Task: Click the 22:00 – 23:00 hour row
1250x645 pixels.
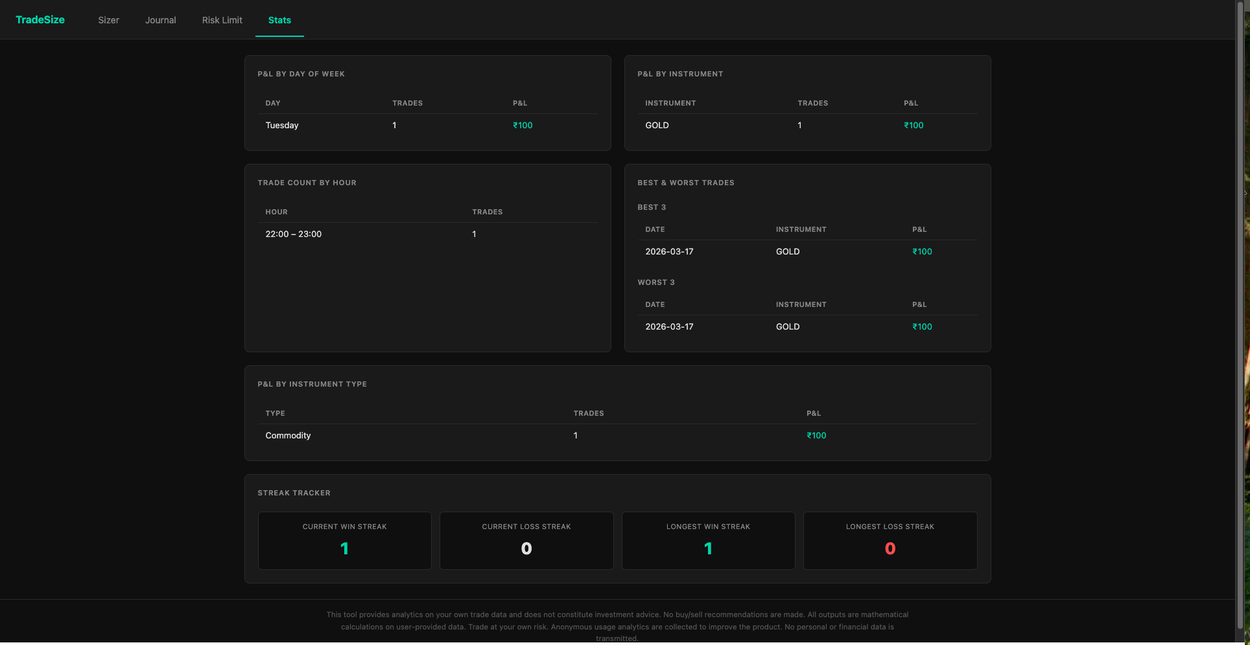Action: [294, 234]
